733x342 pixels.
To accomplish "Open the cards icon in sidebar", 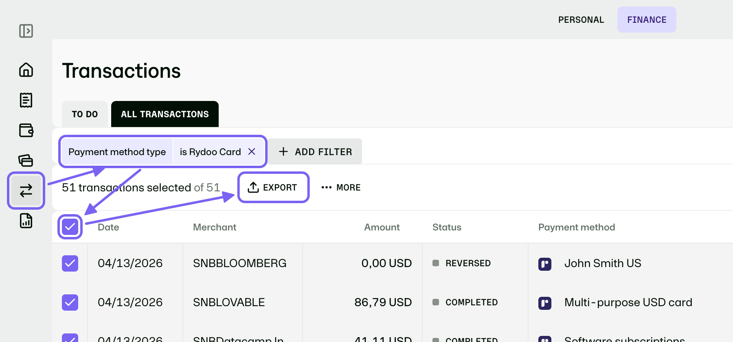I will tap(26, 160).
